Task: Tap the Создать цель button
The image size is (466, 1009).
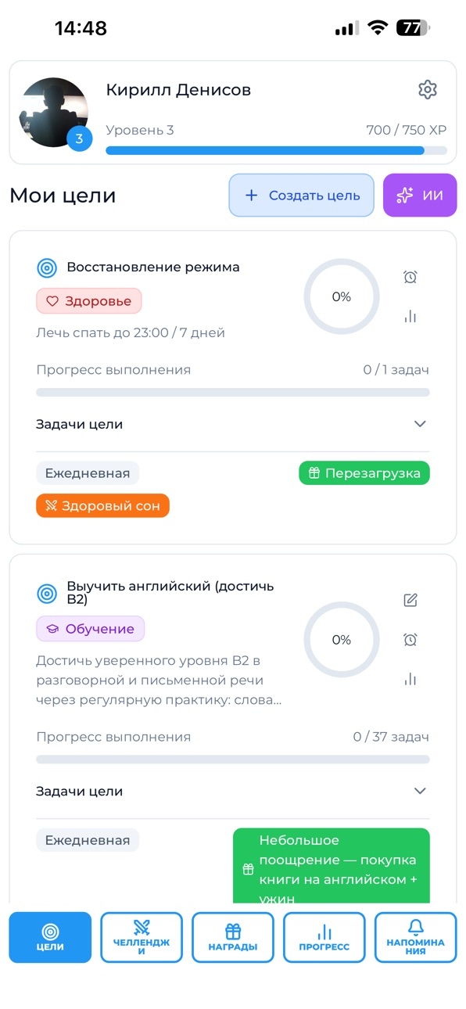Action: tap(301, 195)
